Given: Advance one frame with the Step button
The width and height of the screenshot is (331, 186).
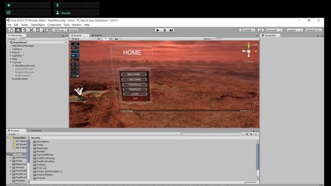Looking at the screenshot, I should coord(171,30).
